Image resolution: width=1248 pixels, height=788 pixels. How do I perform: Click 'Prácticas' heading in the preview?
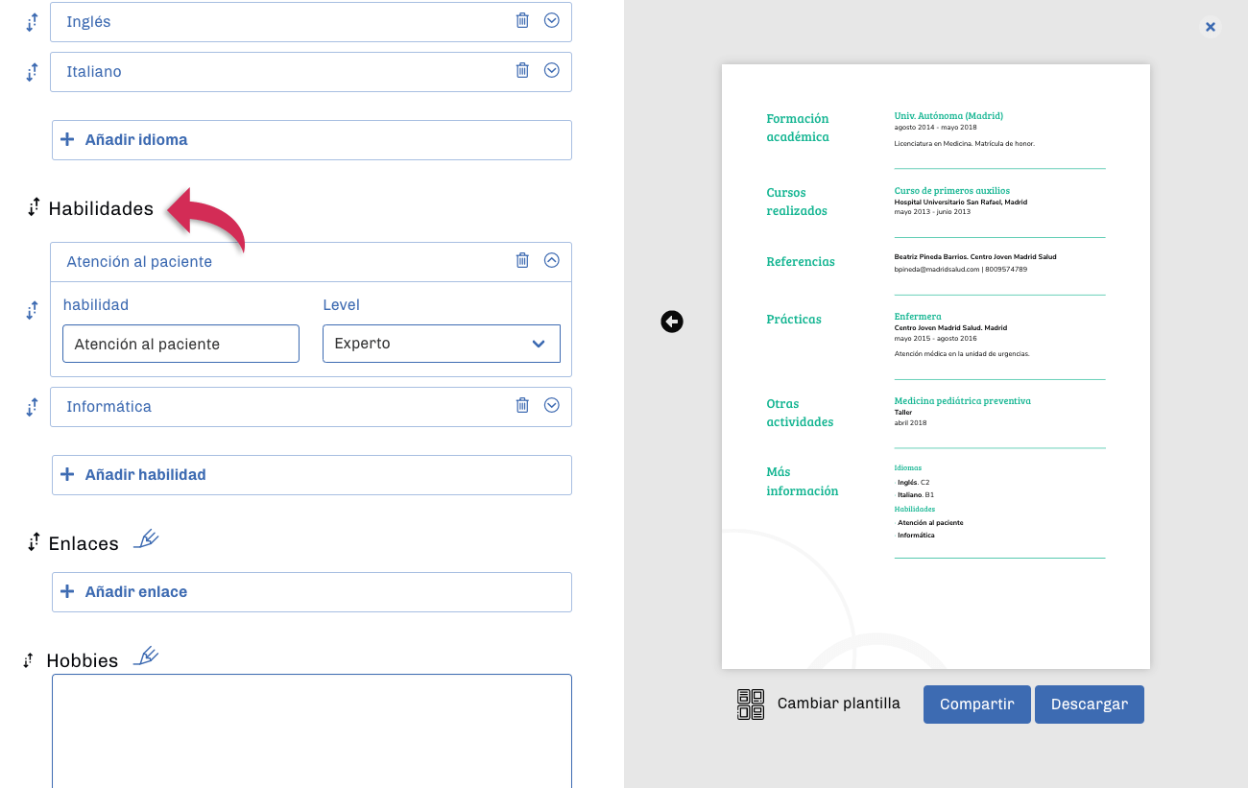point(794,319)
